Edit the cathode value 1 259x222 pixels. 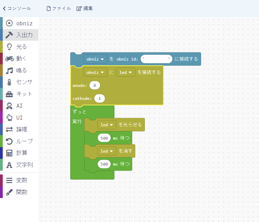click(x=99, y=99)
